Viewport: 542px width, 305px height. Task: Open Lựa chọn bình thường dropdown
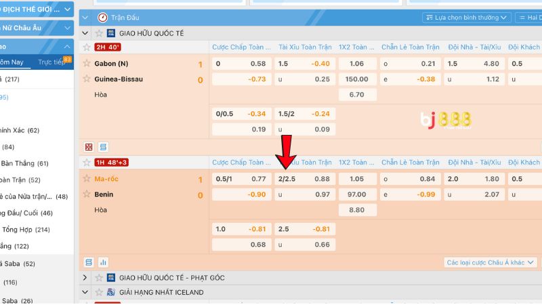(466, 18)
